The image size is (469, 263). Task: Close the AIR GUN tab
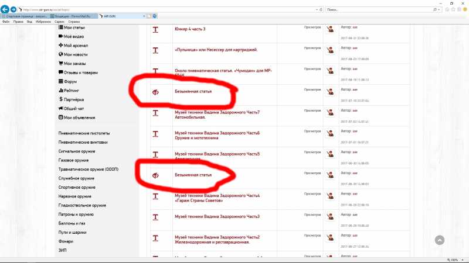click(144, 16)
